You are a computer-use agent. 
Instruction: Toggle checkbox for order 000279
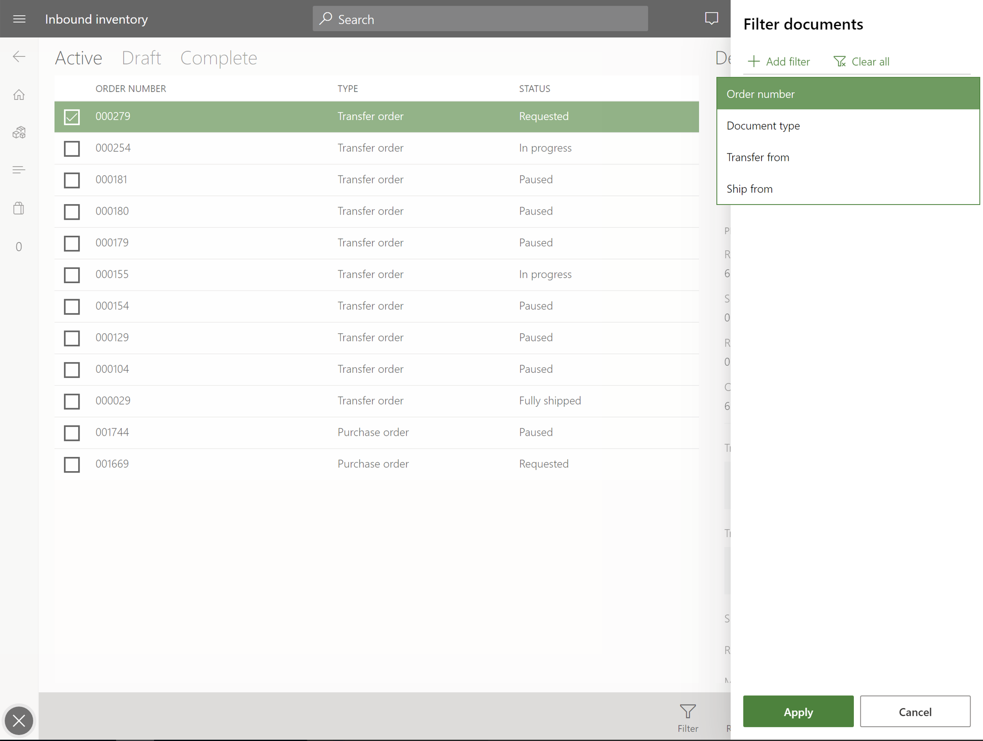point(72,117)
